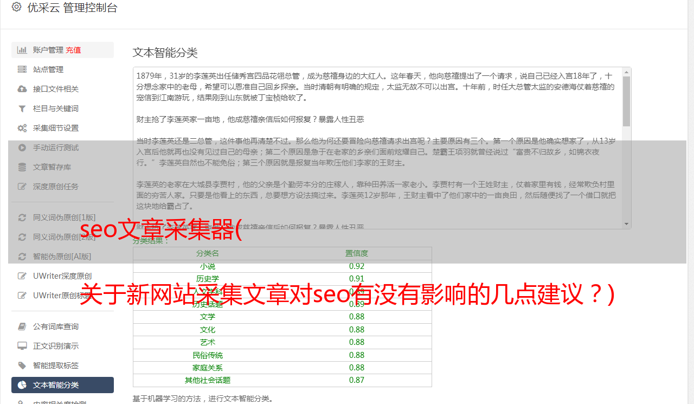Screen dimensions: 694x404
Task: Click the 其他社会话题 category cell
Action: 208,380
